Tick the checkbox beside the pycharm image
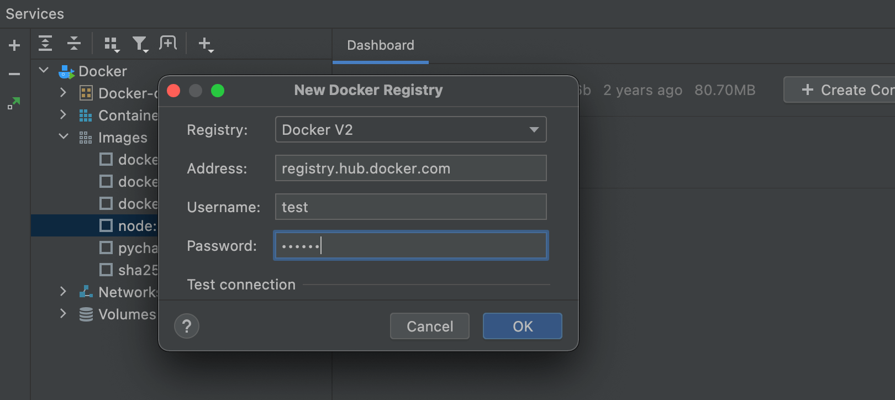Viewport: 895px width, 400px height. 106,248
